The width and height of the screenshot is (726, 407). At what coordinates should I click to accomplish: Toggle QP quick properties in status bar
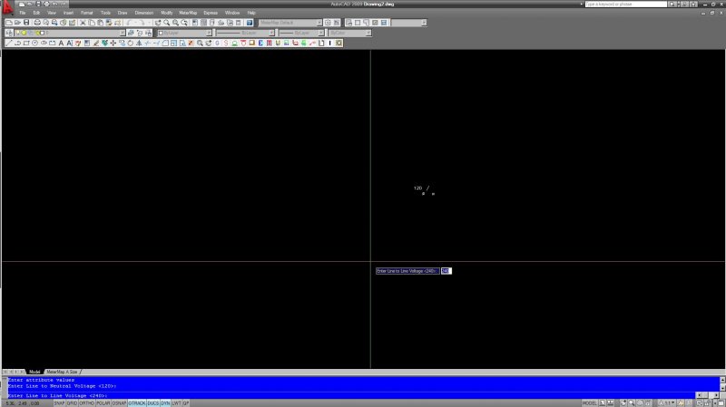coord(186,403)
